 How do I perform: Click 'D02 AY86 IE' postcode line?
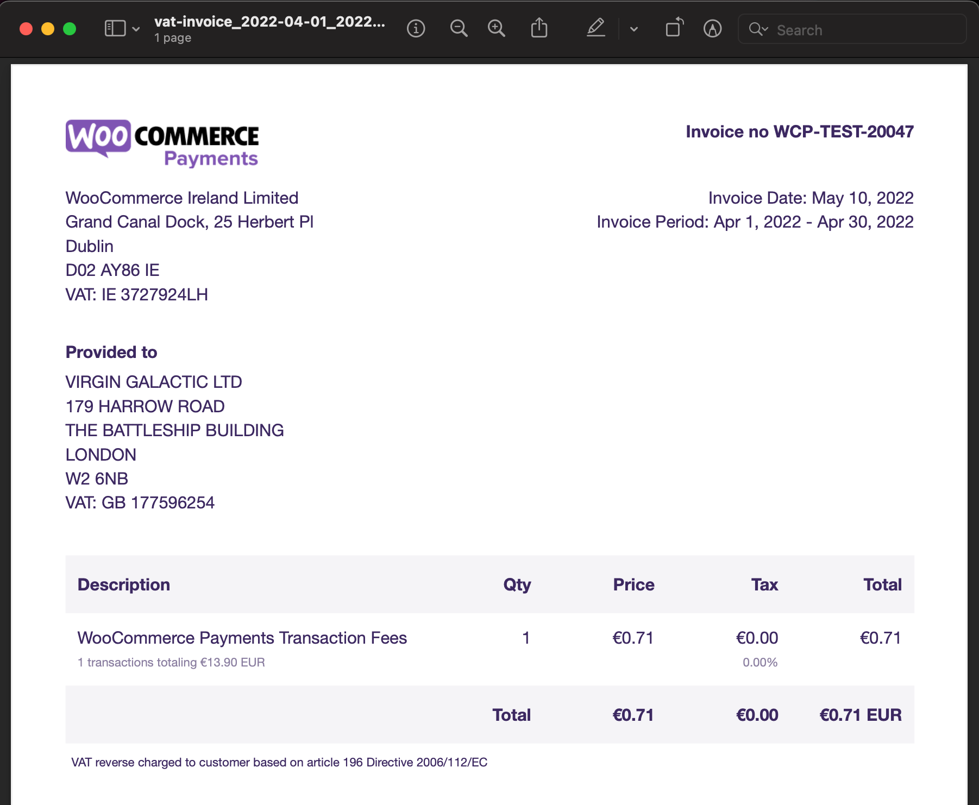pyautogui.click(x=112, y=270)
